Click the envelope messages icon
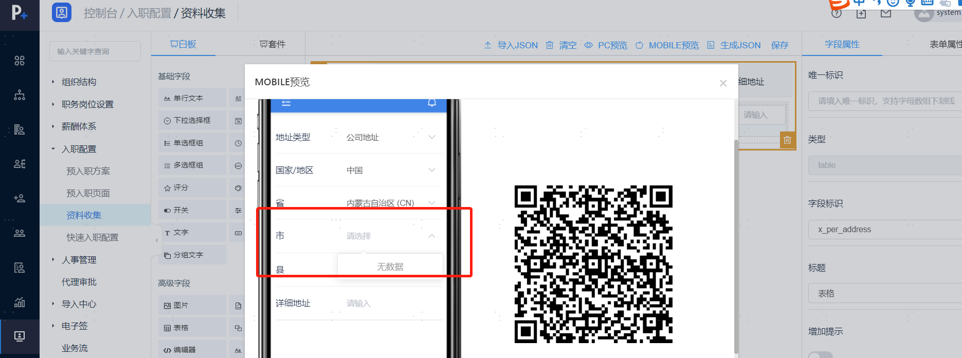 point(886,13)
